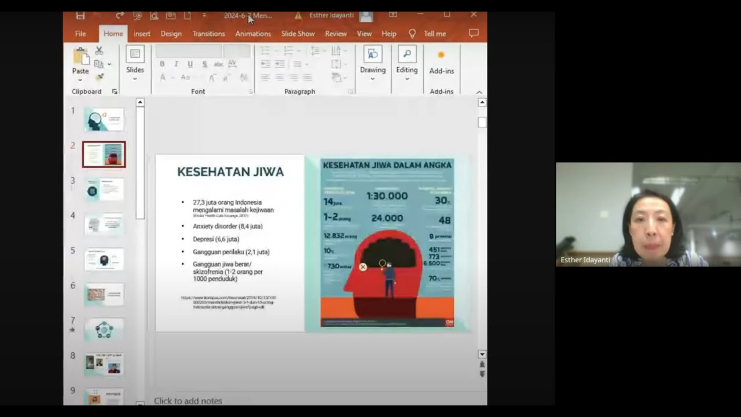The height and width of the screenshot is (417, 741).
Task: Click the Cut scissors icon
Action: click(x=99, y=51)
